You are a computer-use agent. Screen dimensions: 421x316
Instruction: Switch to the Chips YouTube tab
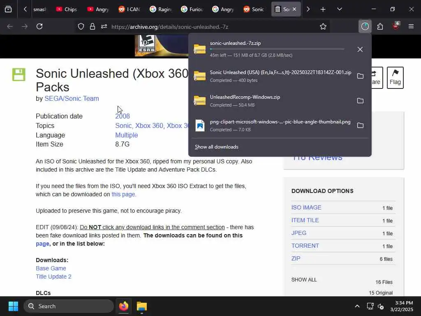[x=67, y=9]
